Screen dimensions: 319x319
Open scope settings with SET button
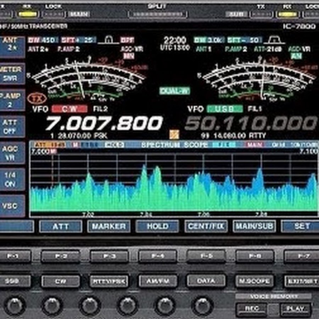[301, 226]
